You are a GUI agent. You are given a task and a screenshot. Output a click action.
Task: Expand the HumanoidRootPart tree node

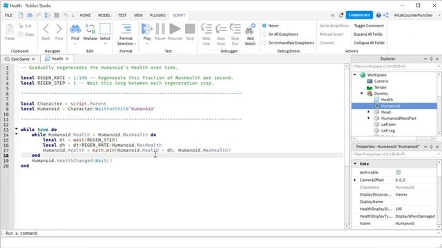click(x=368, y=118)
